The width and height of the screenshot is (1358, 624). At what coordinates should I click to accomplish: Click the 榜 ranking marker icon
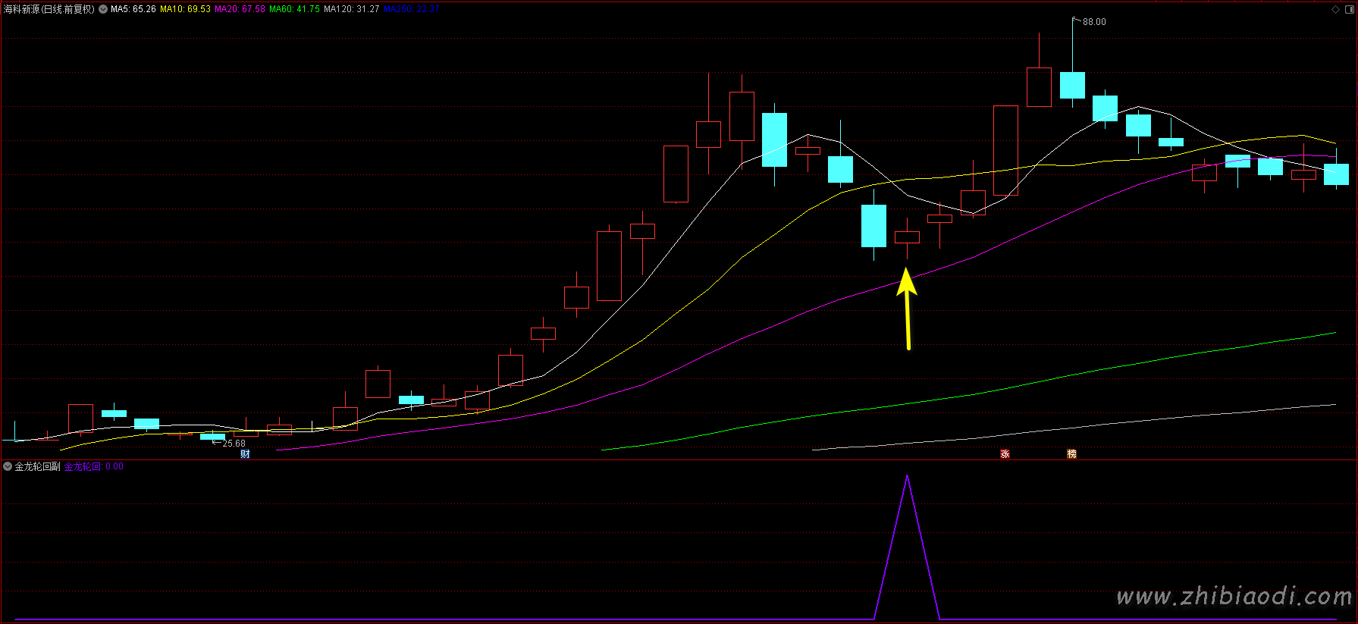click(1071, 454)
